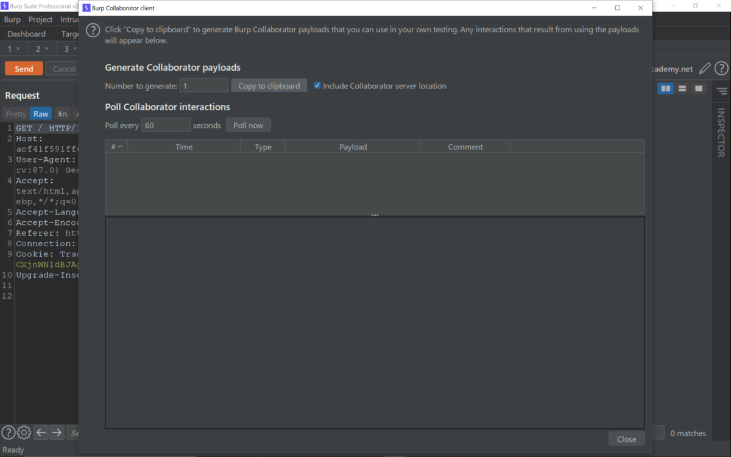Click the GET / HTTP request line

[x=47, y=128]
